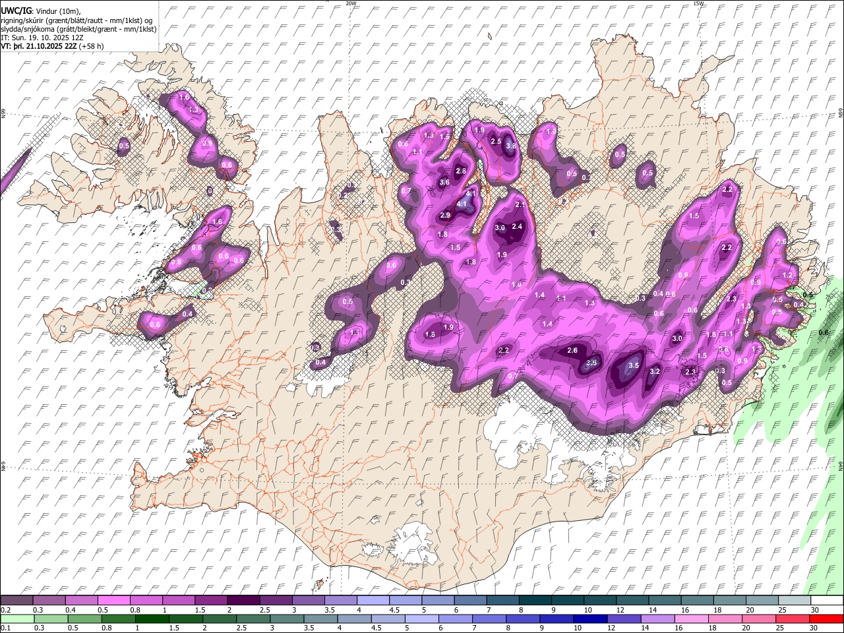Click the 'IT: Sun. 19. 10. 2025 12Z' line
The height and width of the screenshot is (633, 844).
coord(42,38)
